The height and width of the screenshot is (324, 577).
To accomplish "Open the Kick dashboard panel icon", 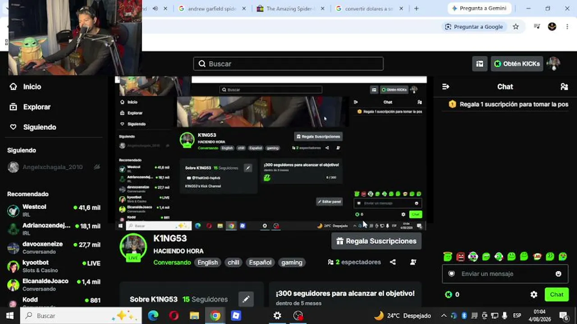I will click(x=480, y=64).
